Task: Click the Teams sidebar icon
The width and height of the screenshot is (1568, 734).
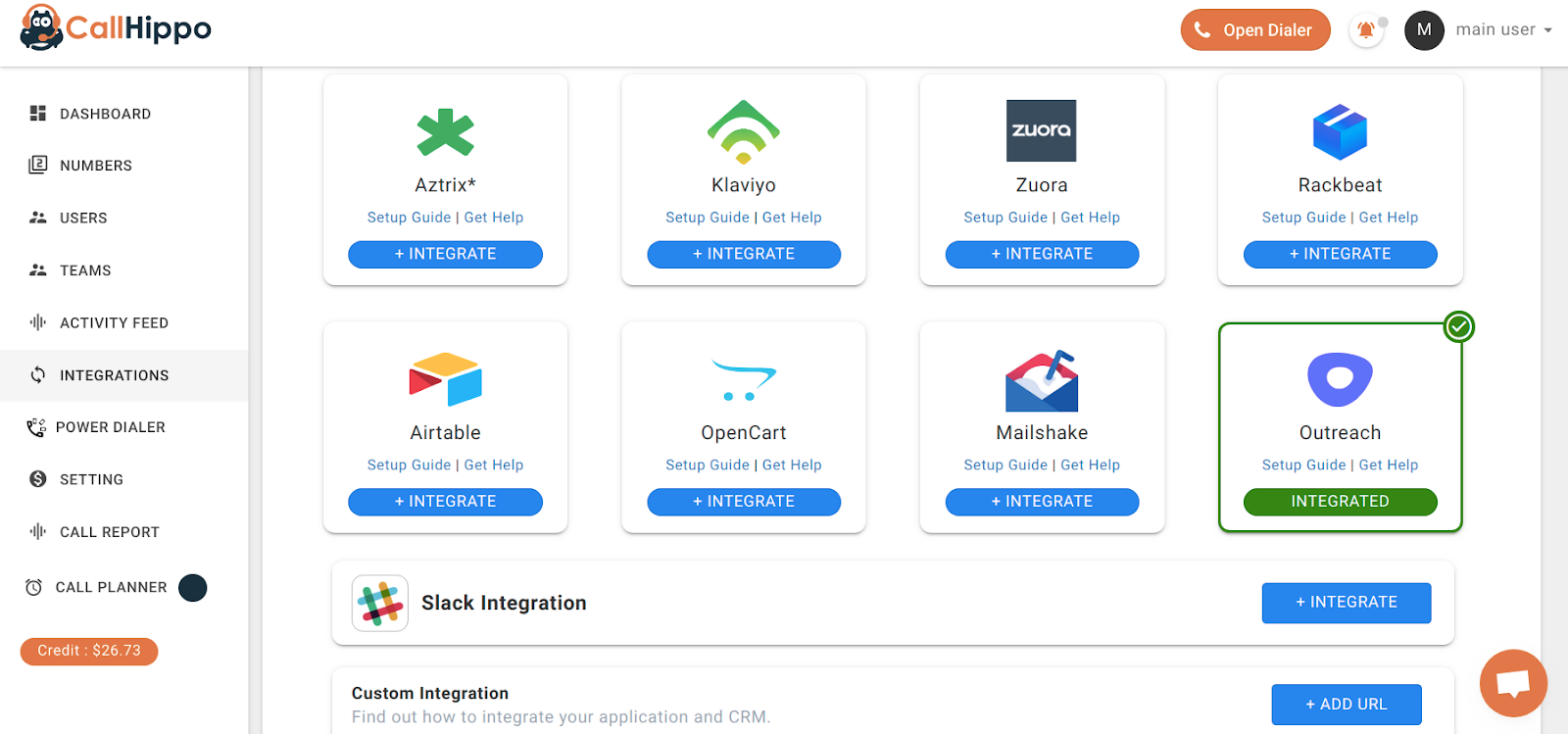Action: point(38,269)
